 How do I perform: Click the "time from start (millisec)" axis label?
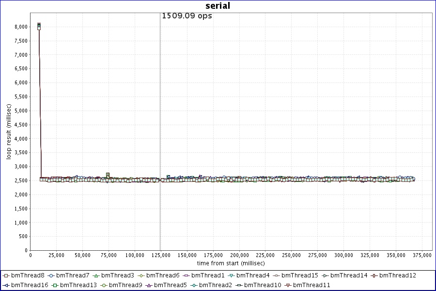[231, 263]
